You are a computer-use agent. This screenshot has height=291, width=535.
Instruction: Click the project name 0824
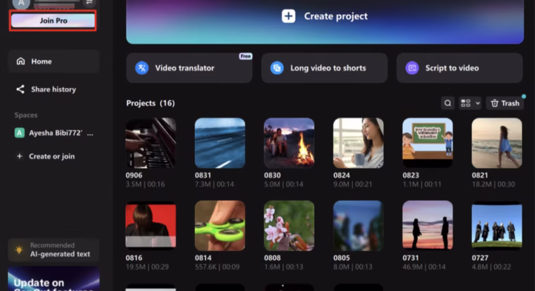pyautogui.click(x=341, y=175)
